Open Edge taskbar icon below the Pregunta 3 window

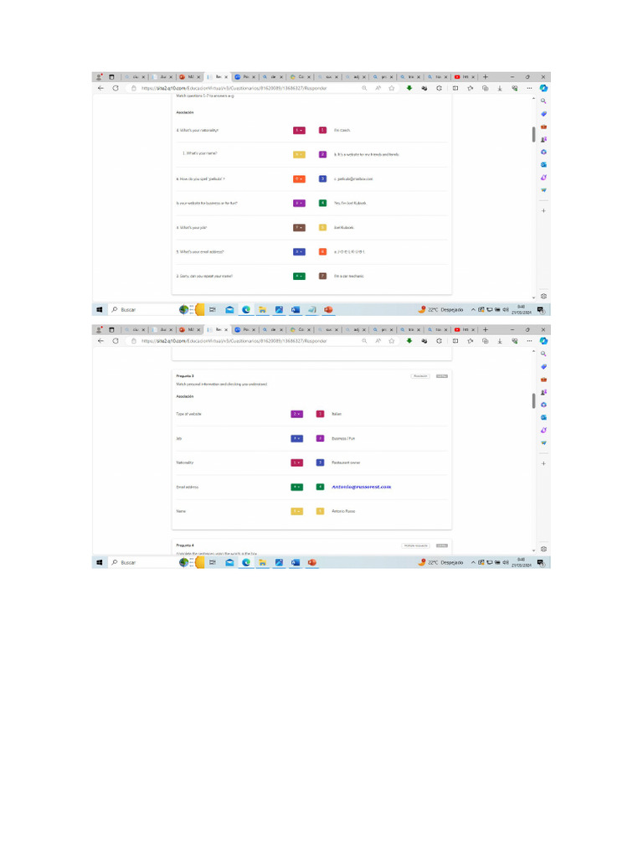[x=246, y=562]
